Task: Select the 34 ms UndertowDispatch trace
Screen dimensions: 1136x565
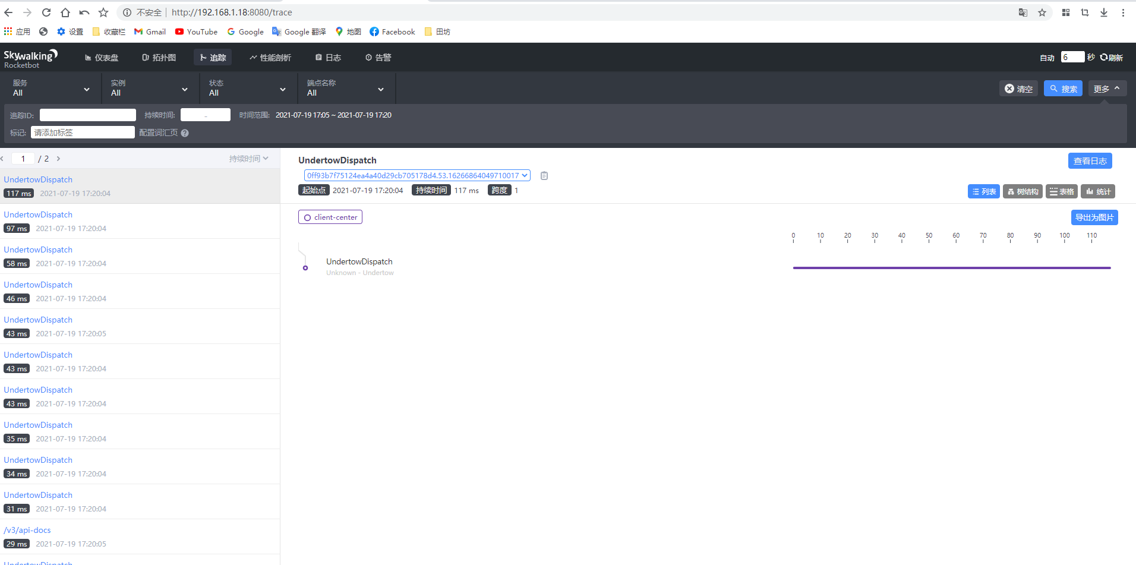Action: [140, 466]
